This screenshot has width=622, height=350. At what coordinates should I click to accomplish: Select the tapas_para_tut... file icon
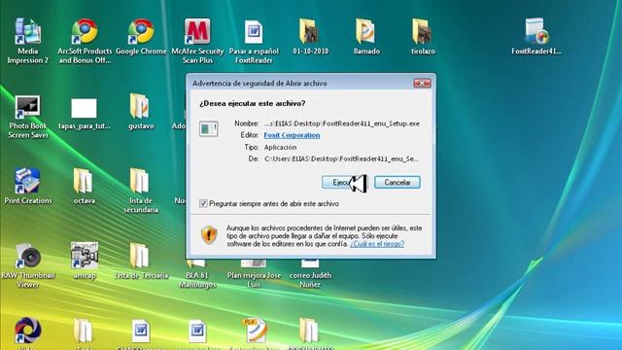pyautogui.click(x=85, y=113)
